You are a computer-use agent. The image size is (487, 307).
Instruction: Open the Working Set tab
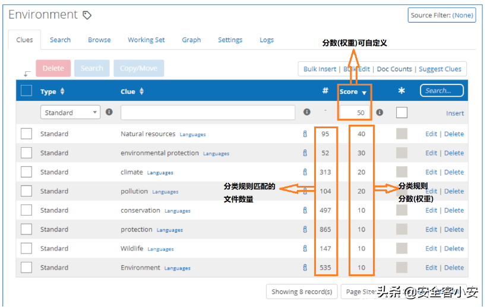click(x=146, y=40)
